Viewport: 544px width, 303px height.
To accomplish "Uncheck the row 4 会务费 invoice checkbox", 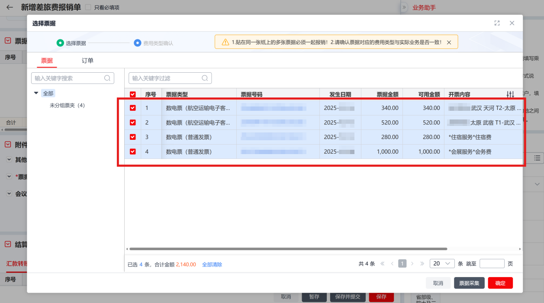I will pos(133,152).
